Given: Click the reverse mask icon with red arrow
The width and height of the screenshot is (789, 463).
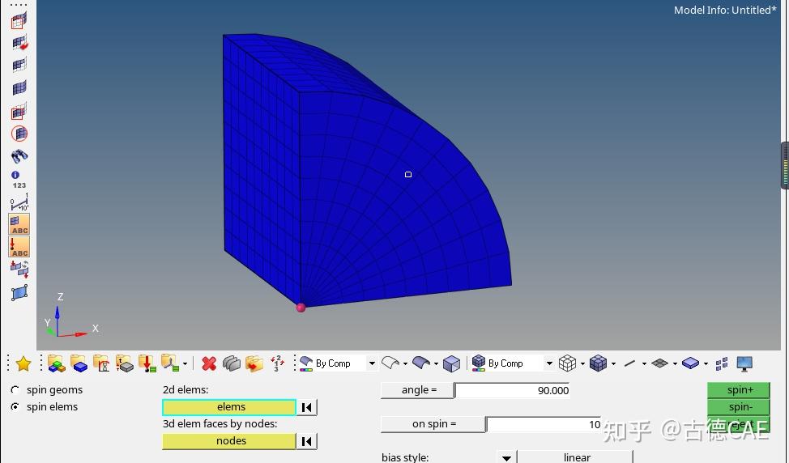Looking at the screenshot, I should [x=19, y=43].
